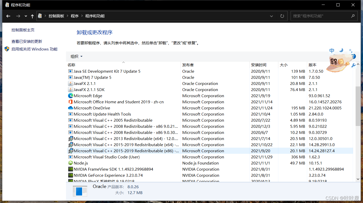Select Microsoft Visual C++ 2015-2019 Redistributable (x64) row

[x=210, y=145]
